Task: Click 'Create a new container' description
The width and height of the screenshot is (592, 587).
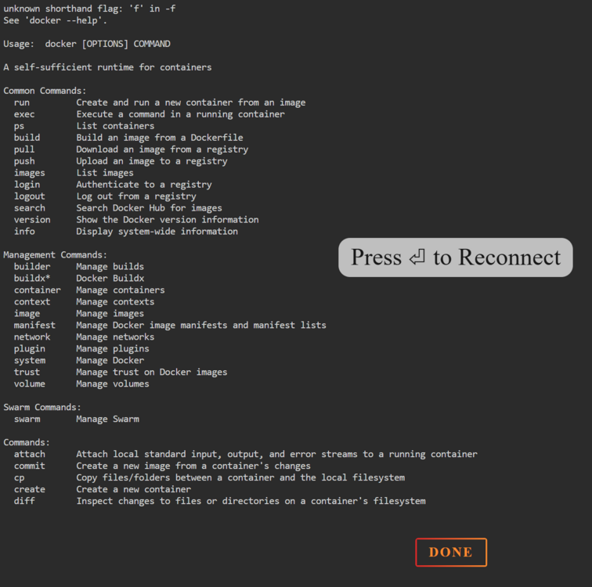Action: [x=134, y=489]
